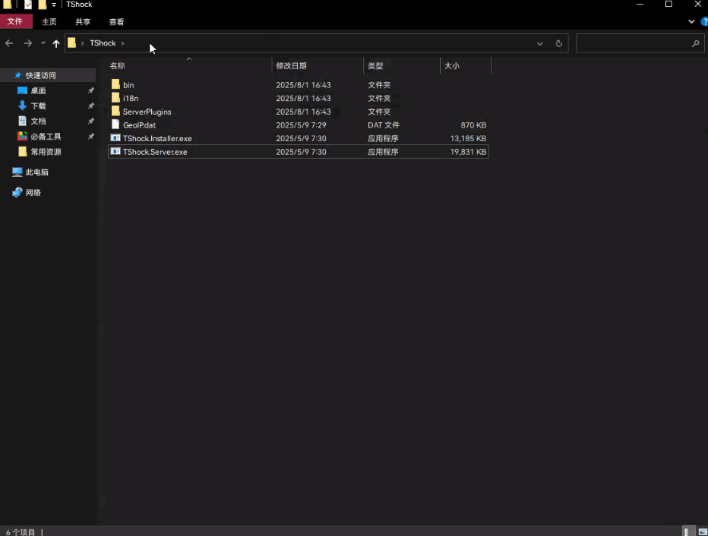
Task: Open 文档 in the navigation pane
Action: pyautogui.click(x=38, y=121)
